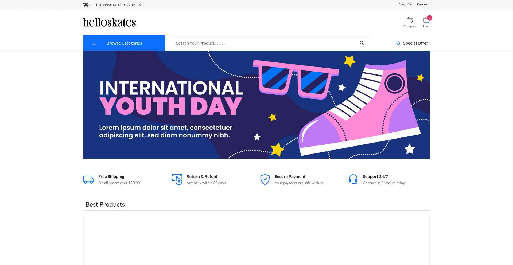
Task: Expand the Browse Categories hamburger menu
Action: [94, 43]
